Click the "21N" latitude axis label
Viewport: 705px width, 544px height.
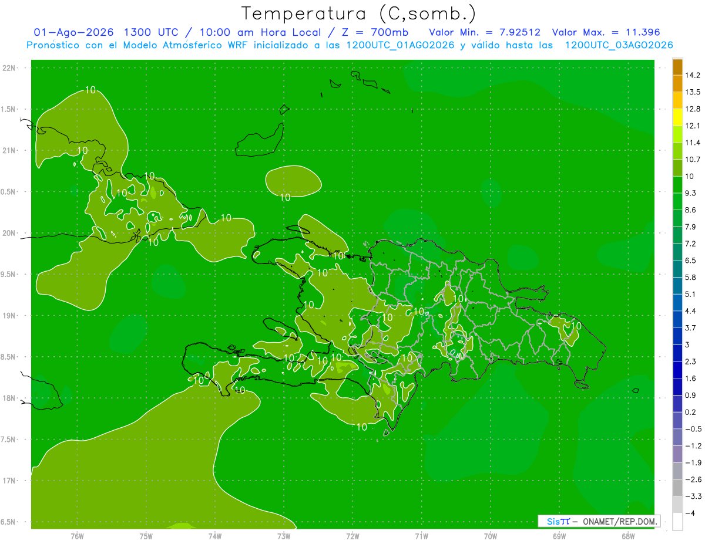(10, 151)
